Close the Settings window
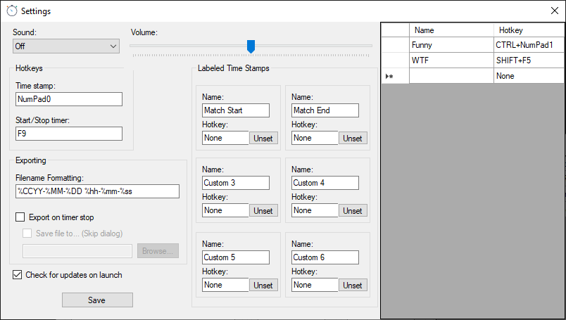 tap(553, 11)
